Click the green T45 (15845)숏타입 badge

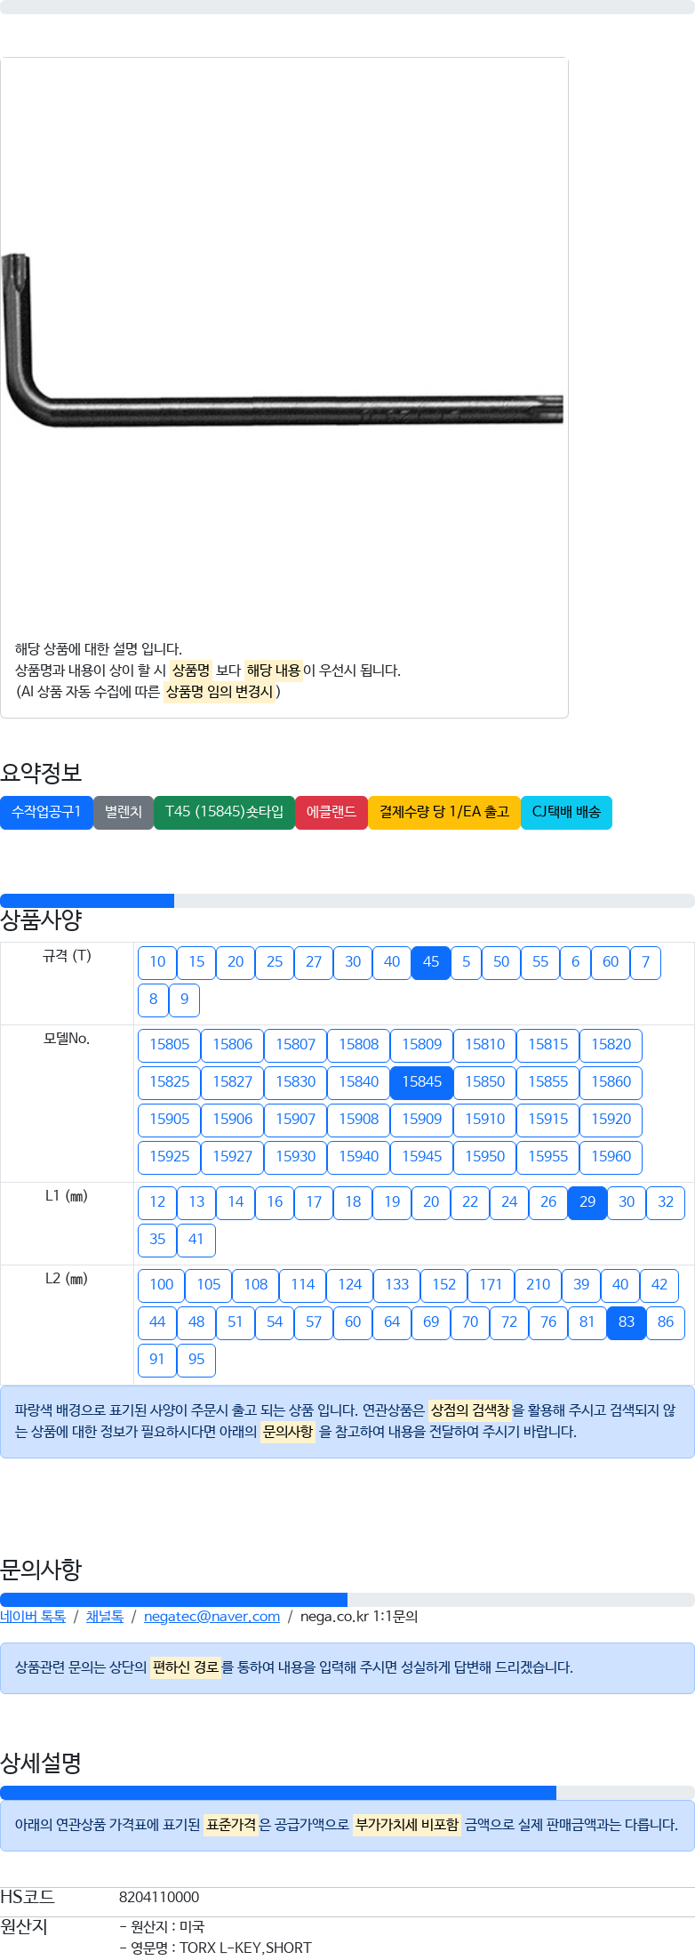[x=224, y=812]
